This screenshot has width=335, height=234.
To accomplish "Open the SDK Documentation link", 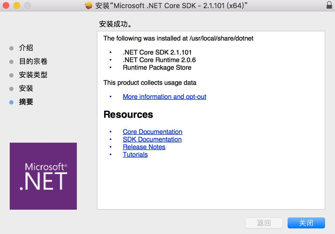I will (x=152, y=139).
